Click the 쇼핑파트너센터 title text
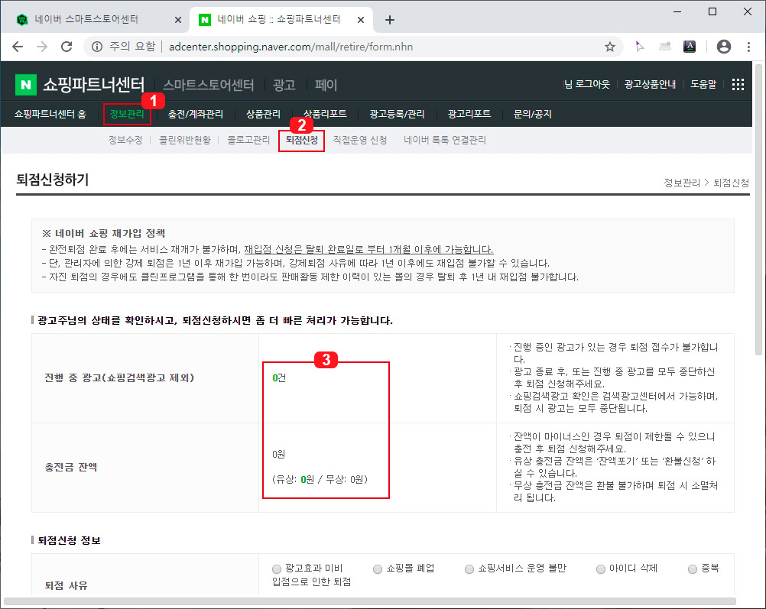The image size is (766, 609). pos(94,85)
